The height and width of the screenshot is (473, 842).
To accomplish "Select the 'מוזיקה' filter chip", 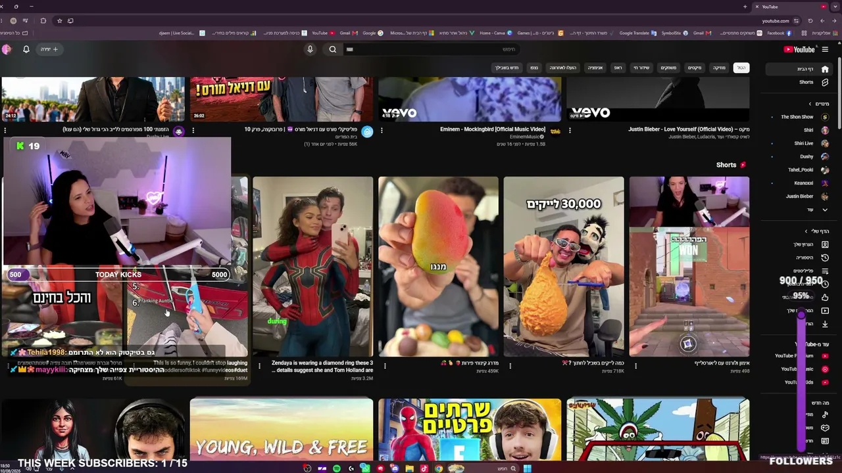I will point(720,68).
